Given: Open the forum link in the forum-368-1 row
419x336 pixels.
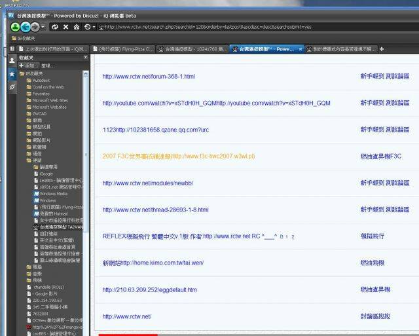Looking at the screenshot, I should click(x=385, y=77).
